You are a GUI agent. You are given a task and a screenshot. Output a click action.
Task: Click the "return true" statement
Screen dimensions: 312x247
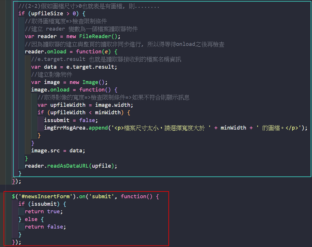click(44, 212)
